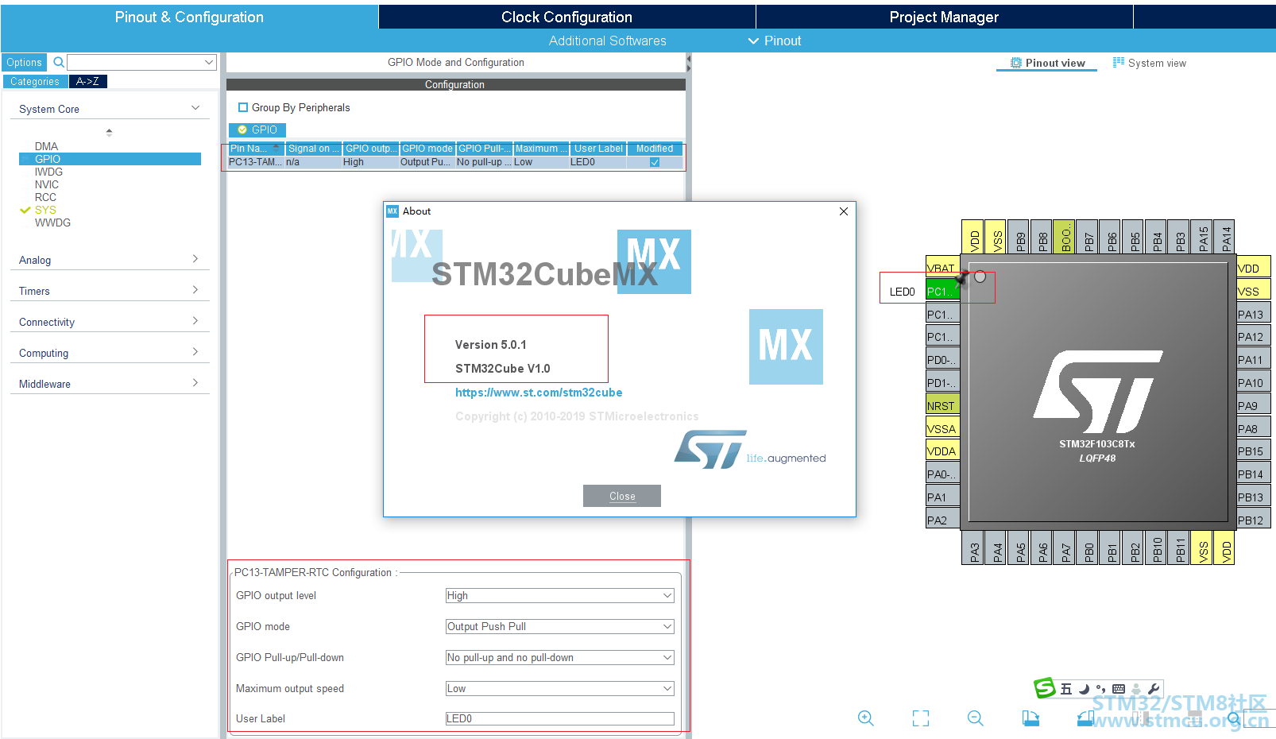Switch to Pinout view
The image size is (1276, 739).
point(1047,63)
